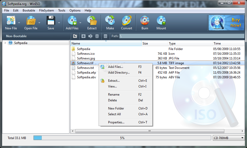Click the Open File ISO icon
The width and height of the screenshot is (247, 148).
pyautogui.click(x=31, y=21)
